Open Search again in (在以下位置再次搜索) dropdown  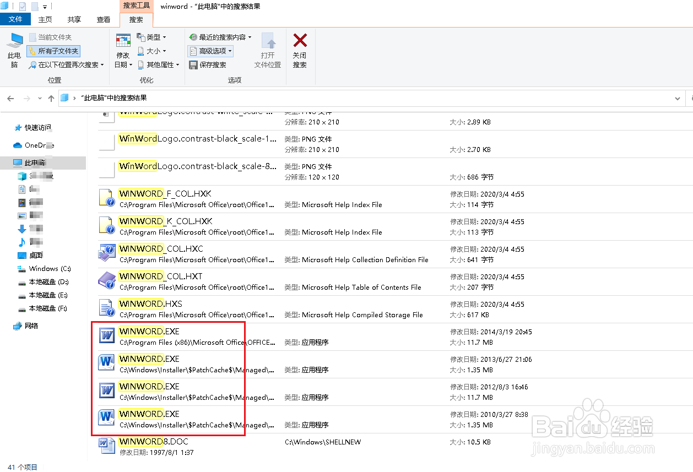click(x=67, y=64)
